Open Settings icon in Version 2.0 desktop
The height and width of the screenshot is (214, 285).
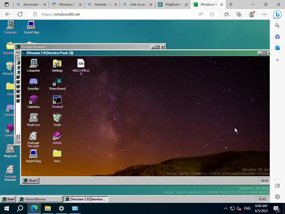coord(57,65)
